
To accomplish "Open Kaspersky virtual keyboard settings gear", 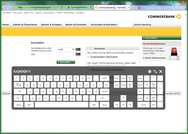I will pos(150,71).
